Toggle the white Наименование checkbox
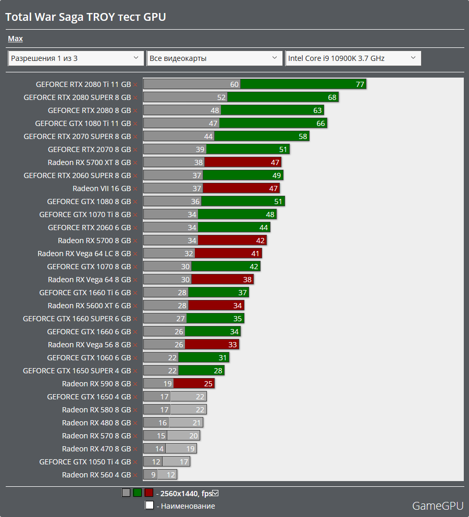The height and width of the screenshot is (517, 469). coord(150,505)
